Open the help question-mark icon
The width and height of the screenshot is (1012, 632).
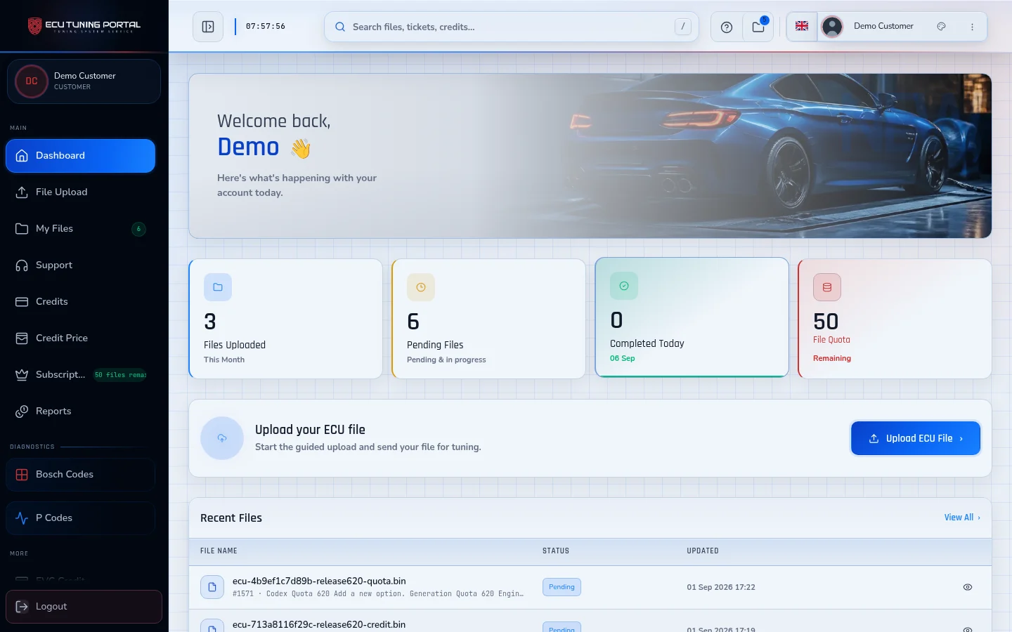[727, 27]
